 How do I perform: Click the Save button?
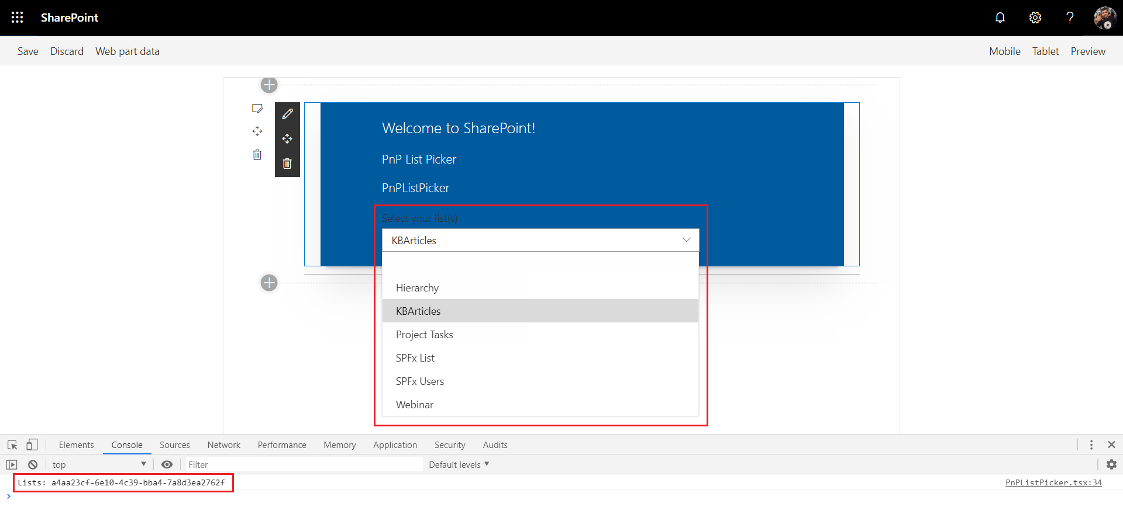coord(28,51)
